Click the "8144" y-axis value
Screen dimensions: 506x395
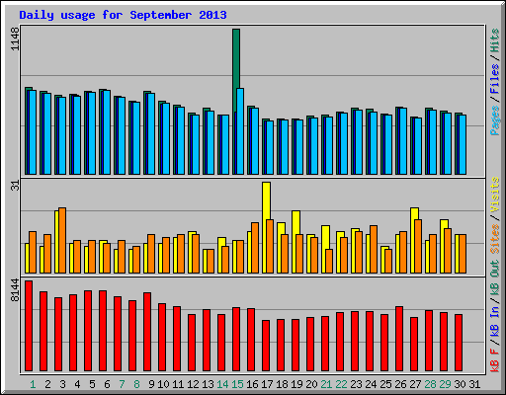point(16,290)
